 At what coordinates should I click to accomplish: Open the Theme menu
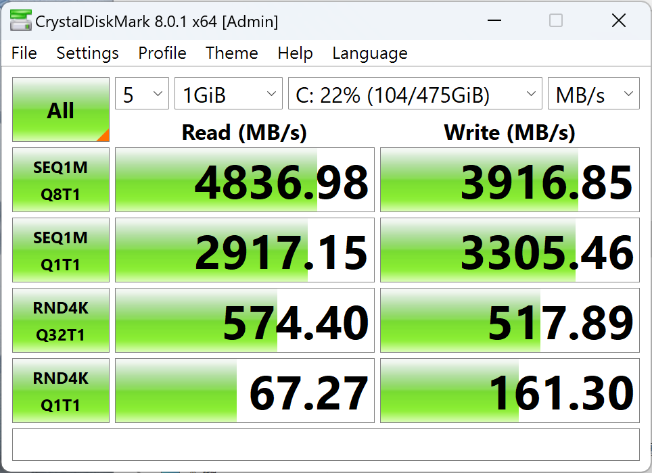(x=231, y=53)
